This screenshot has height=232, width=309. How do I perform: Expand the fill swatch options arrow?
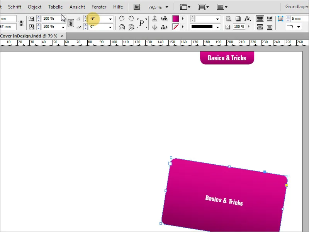183,19
